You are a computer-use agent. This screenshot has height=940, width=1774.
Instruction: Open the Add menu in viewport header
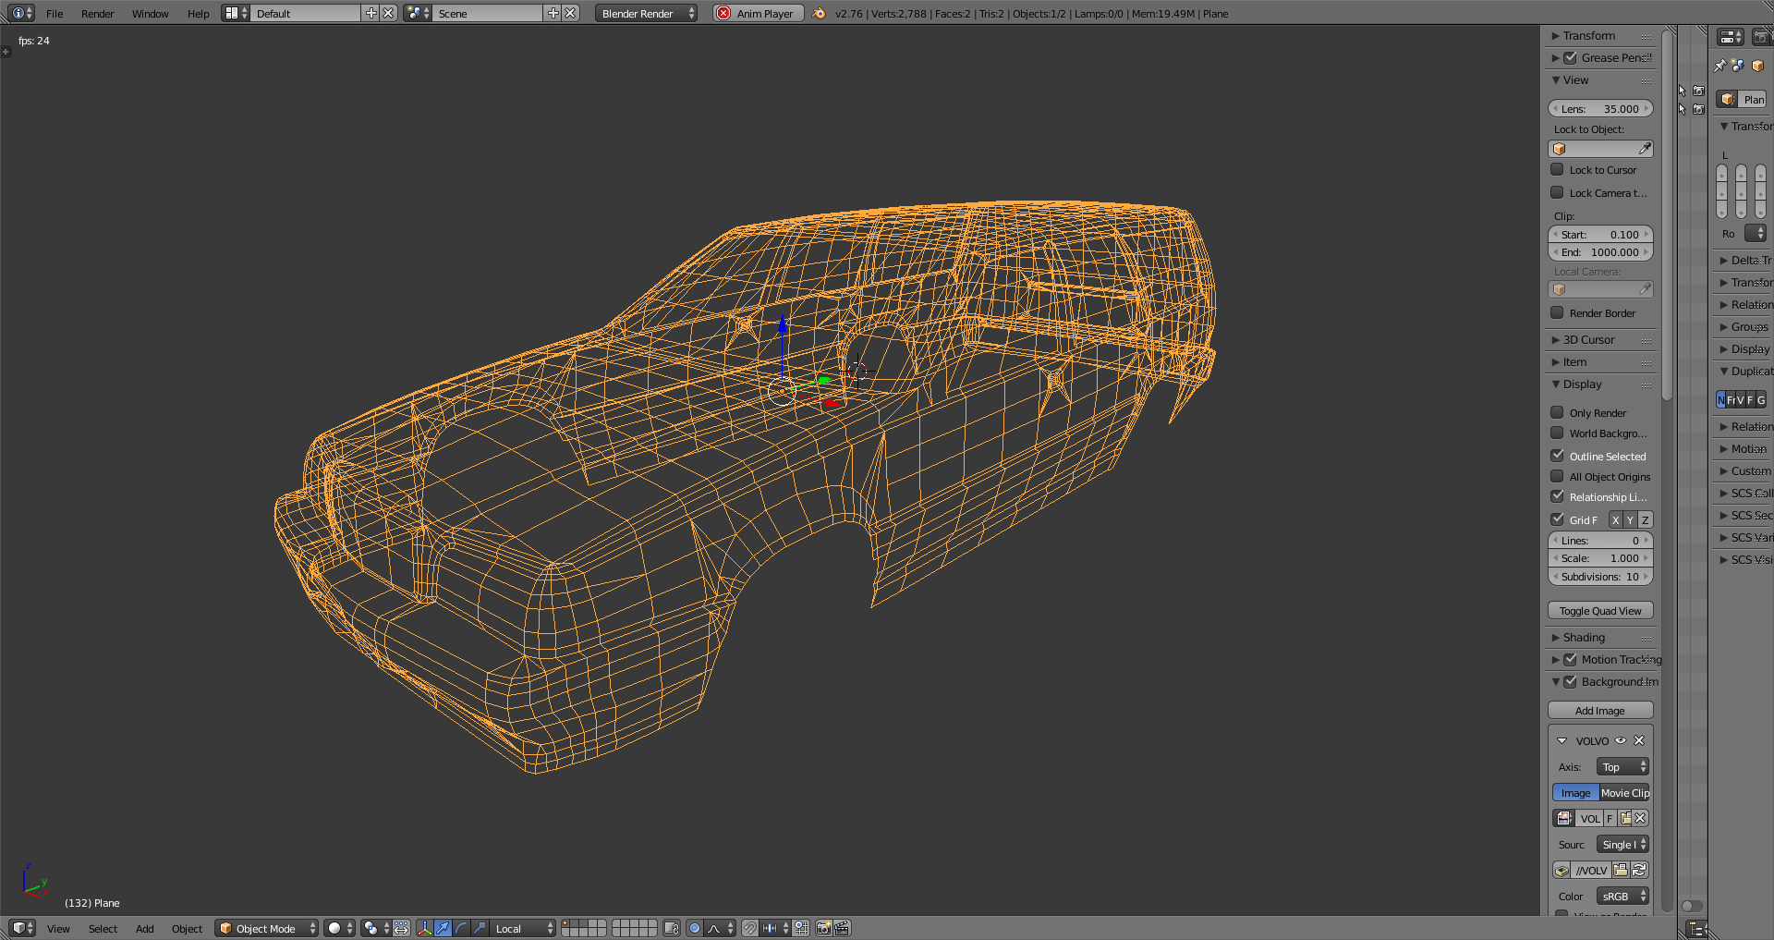[145, 929]
